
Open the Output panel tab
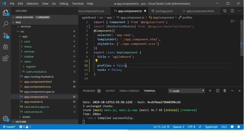click(x=110, y=91)
